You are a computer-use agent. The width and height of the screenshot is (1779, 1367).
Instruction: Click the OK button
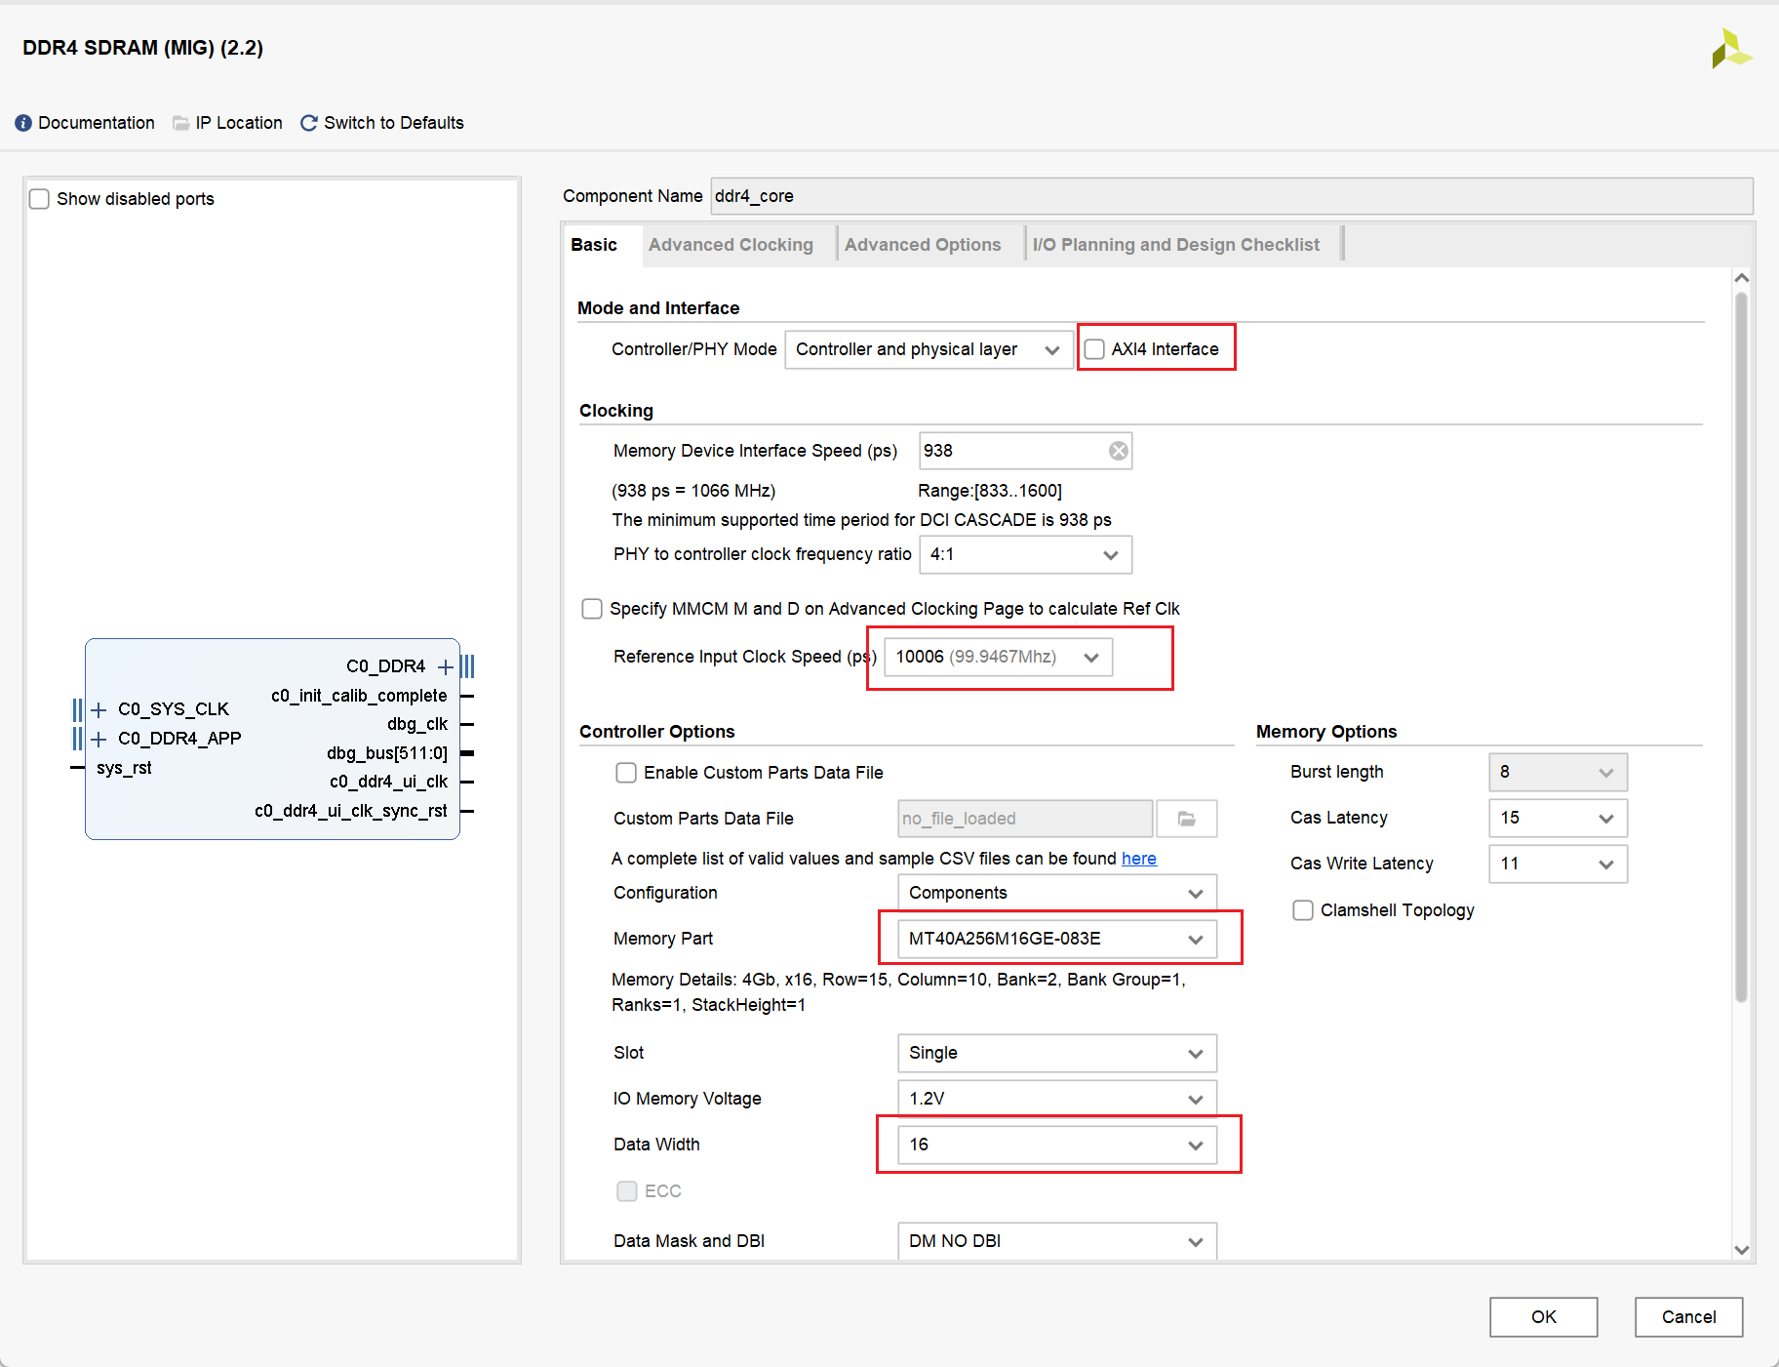coord(1543,1317)
